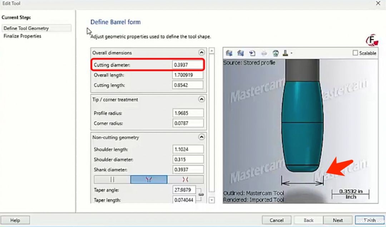This screenshot has height=227, width=386.
Task: Collapse the Non-cutting geometry section
Action: coord(201,137)
